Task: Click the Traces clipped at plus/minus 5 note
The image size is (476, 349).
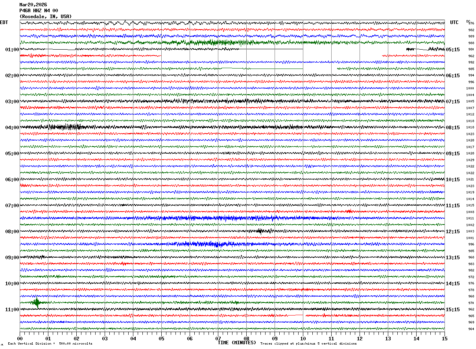Action: pyautogui.click(x=308, y=344)
